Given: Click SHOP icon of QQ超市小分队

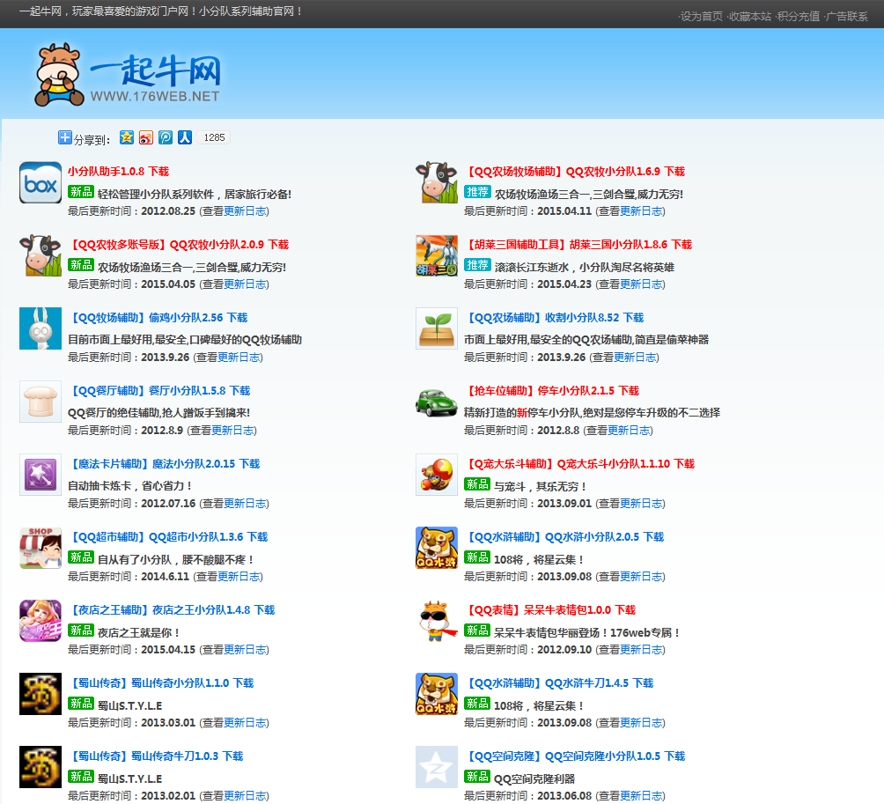Looking at the screenshot, I should point(41,548).
